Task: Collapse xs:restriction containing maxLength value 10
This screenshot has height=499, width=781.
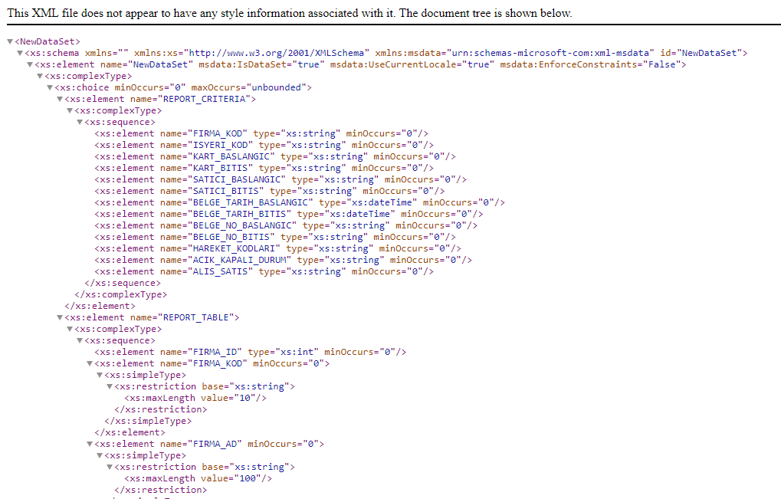Action: click(x=110, y=386)
